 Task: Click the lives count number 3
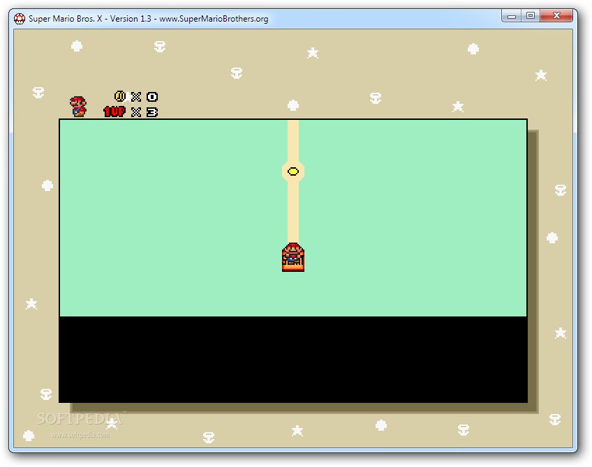[151, 112]
